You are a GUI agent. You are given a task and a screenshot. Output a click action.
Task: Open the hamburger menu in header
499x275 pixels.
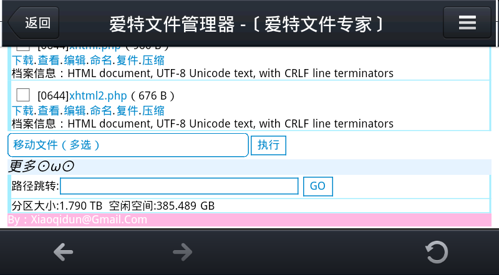467,23
